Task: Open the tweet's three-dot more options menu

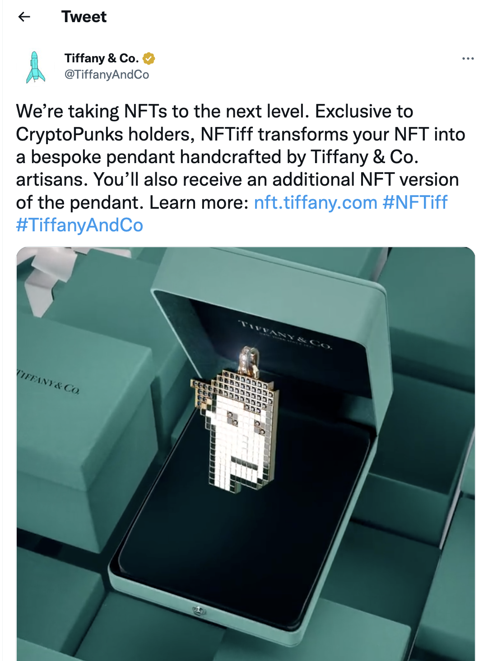Action: [468, 59]
